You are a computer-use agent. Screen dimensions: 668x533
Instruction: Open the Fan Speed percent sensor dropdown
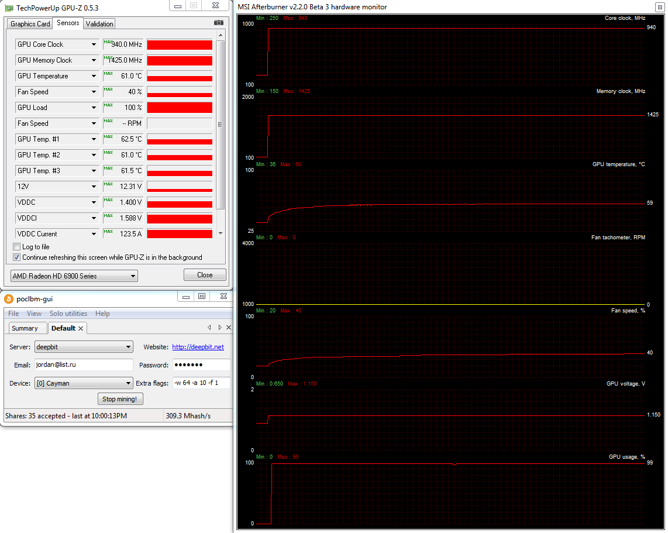(94, 92)
